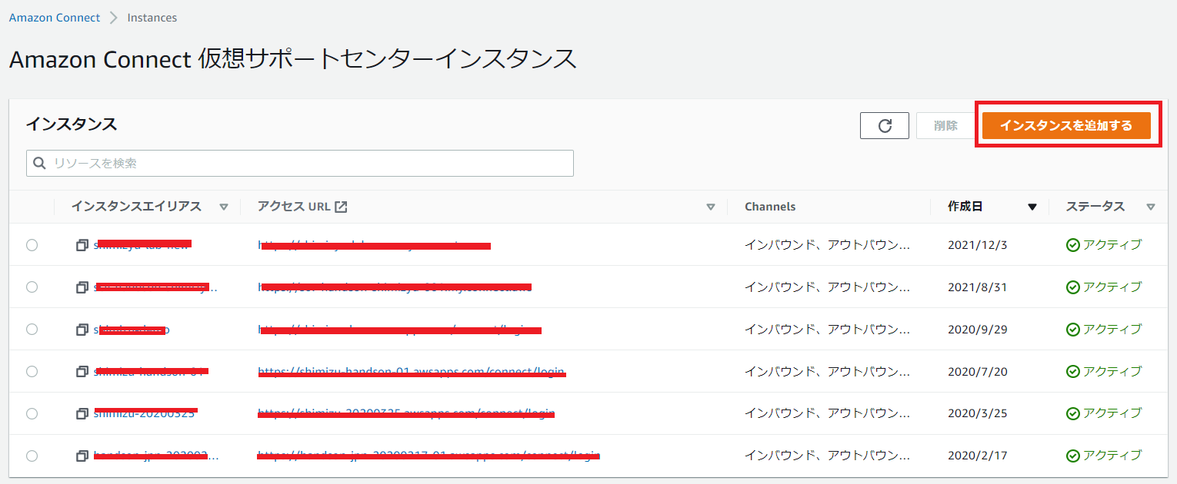1177x484 pixels.
Task: Click アクティブ status text in 2021/8/31 row
Action: [x=1112, y=287]
